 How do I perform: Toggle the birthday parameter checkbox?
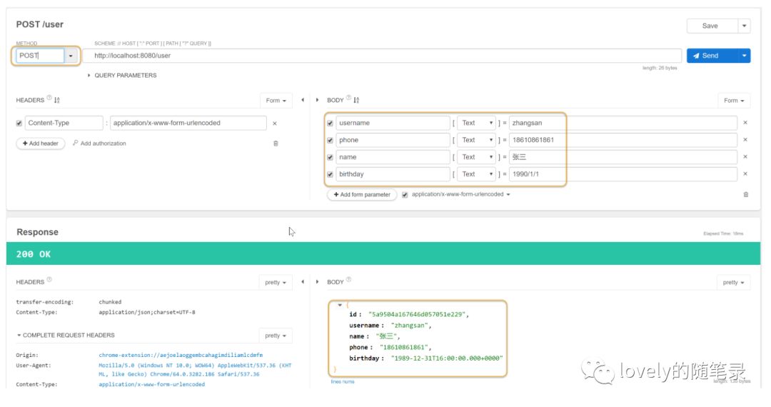coord(330,174)
